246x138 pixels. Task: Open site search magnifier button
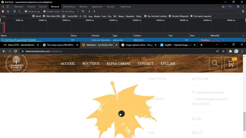point(215,64)
